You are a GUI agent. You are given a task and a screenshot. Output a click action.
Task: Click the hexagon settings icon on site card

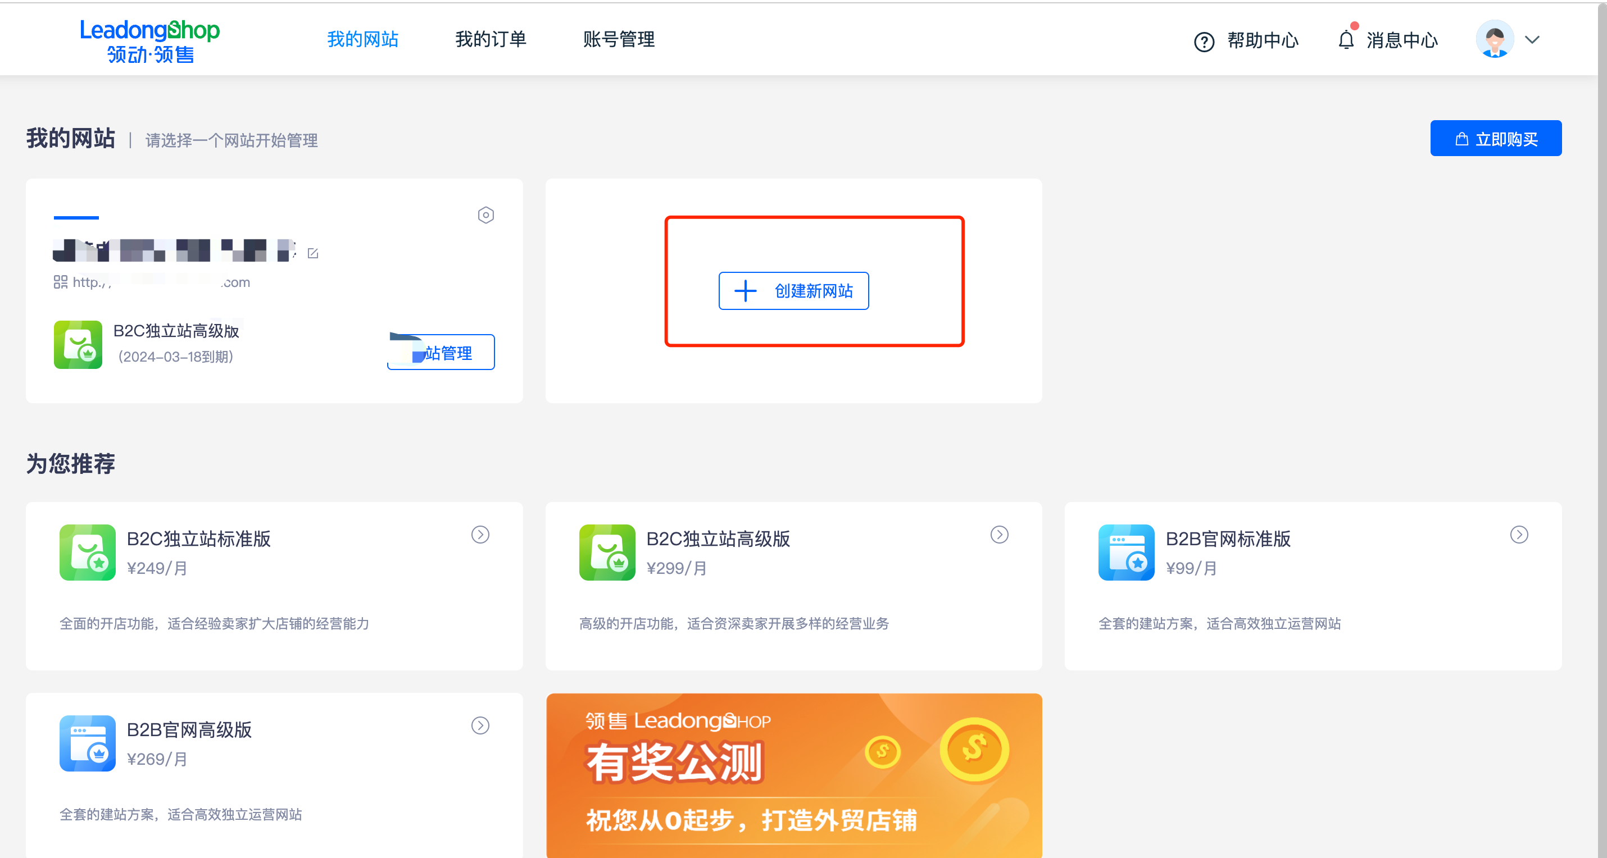[485, 215]
